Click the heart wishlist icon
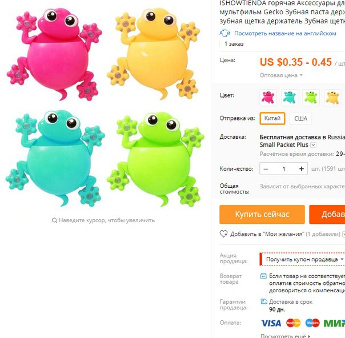 (x=223, y=234)
